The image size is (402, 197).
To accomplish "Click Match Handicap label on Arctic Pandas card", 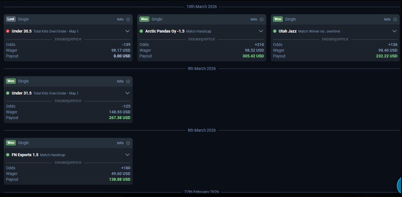I will (199, 31).
